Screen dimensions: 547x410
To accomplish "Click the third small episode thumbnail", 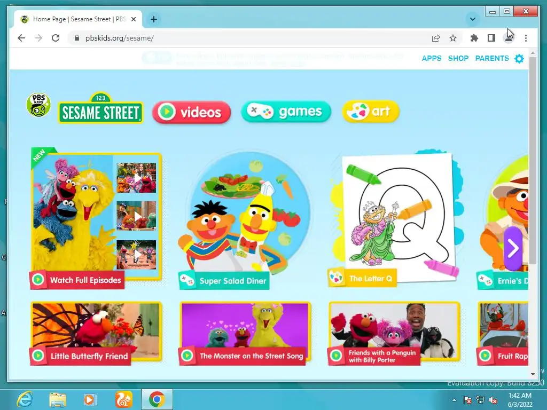I will [x=136, y=255].
